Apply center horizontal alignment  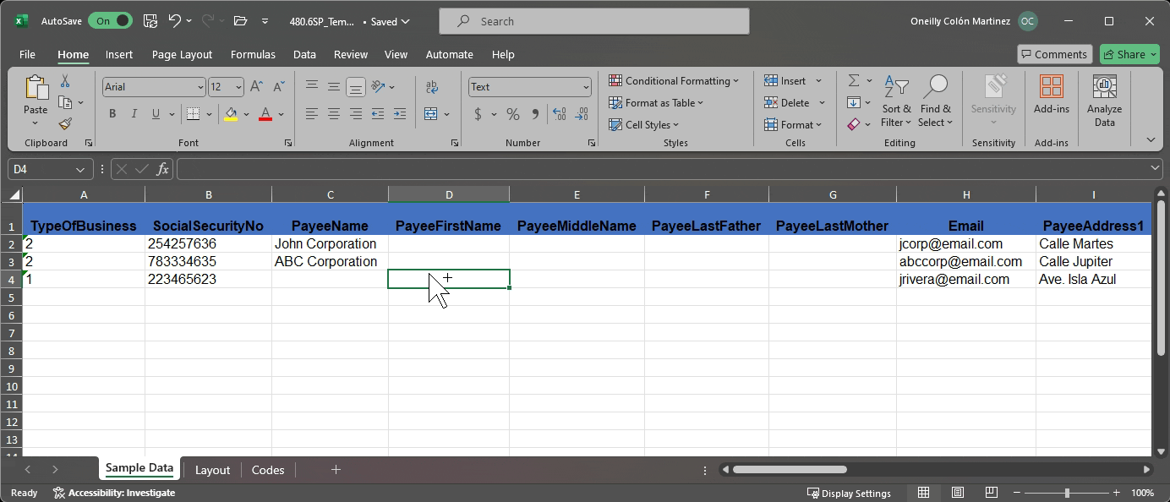(334, 113)
